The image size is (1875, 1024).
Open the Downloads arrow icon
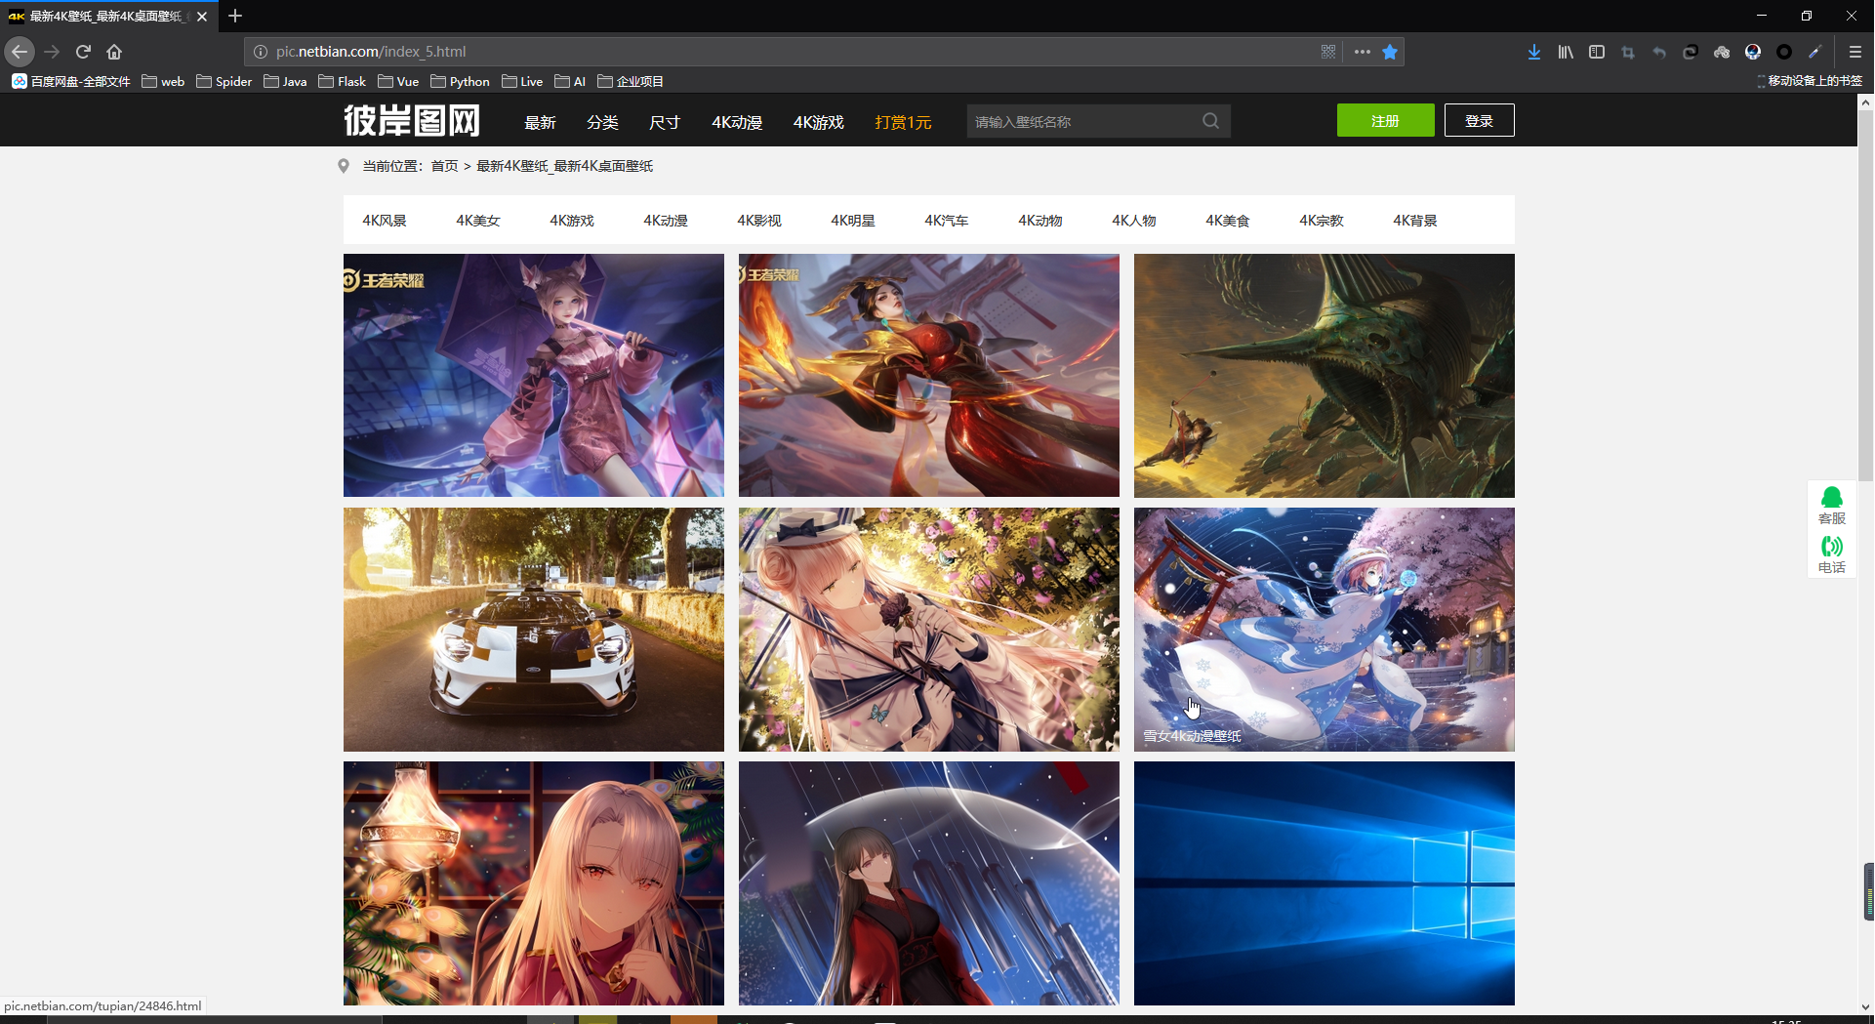[1534, 52]
